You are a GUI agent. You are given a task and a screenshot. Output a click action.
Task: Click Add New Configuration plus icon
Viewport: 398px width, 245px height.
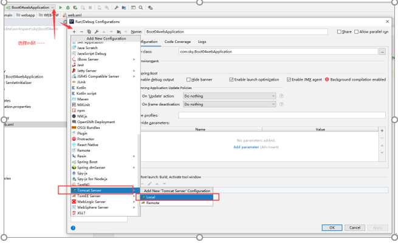74,32
